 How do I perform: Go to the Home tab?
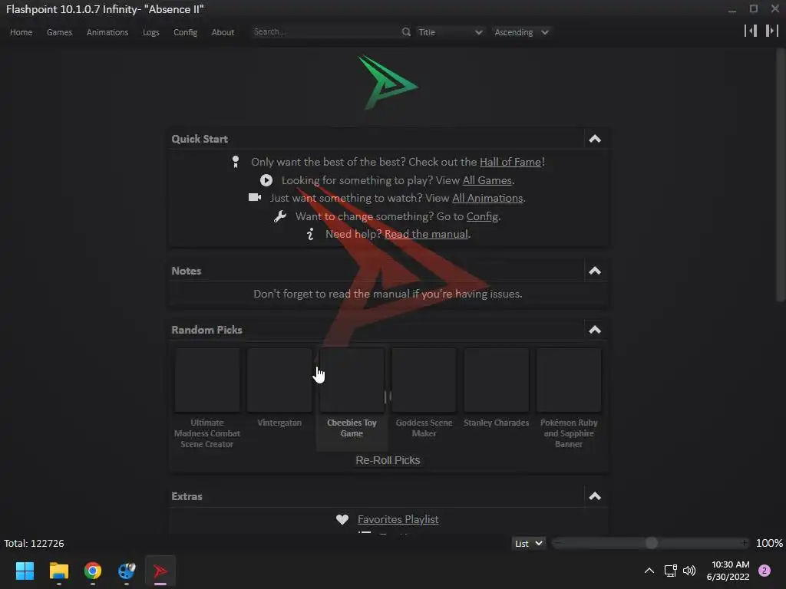point(21,32)
